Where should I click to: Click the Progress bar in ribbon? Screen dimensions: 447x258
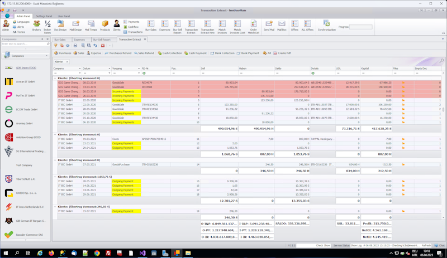tap(360, 27)
